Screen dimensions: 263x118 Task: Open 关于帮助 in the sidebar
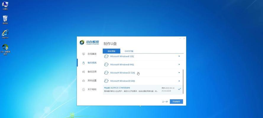click(90, 89)
